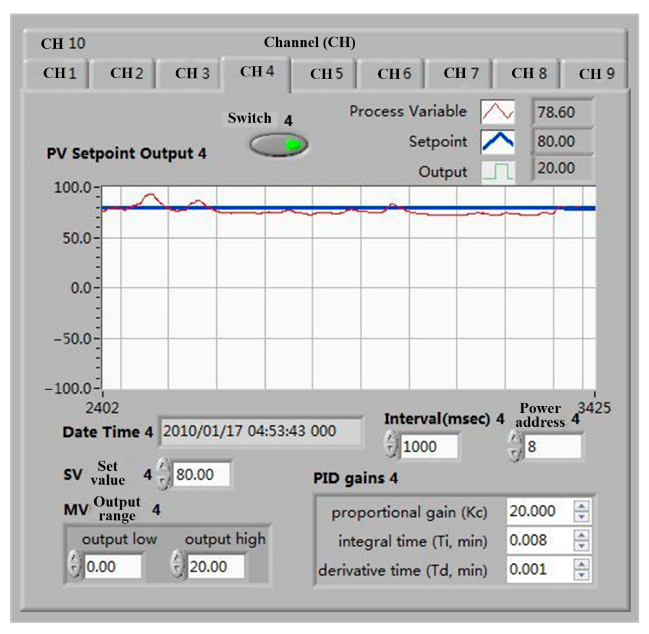Go to the CH 9 tab
Screen dimensions: 649x634
596,74
